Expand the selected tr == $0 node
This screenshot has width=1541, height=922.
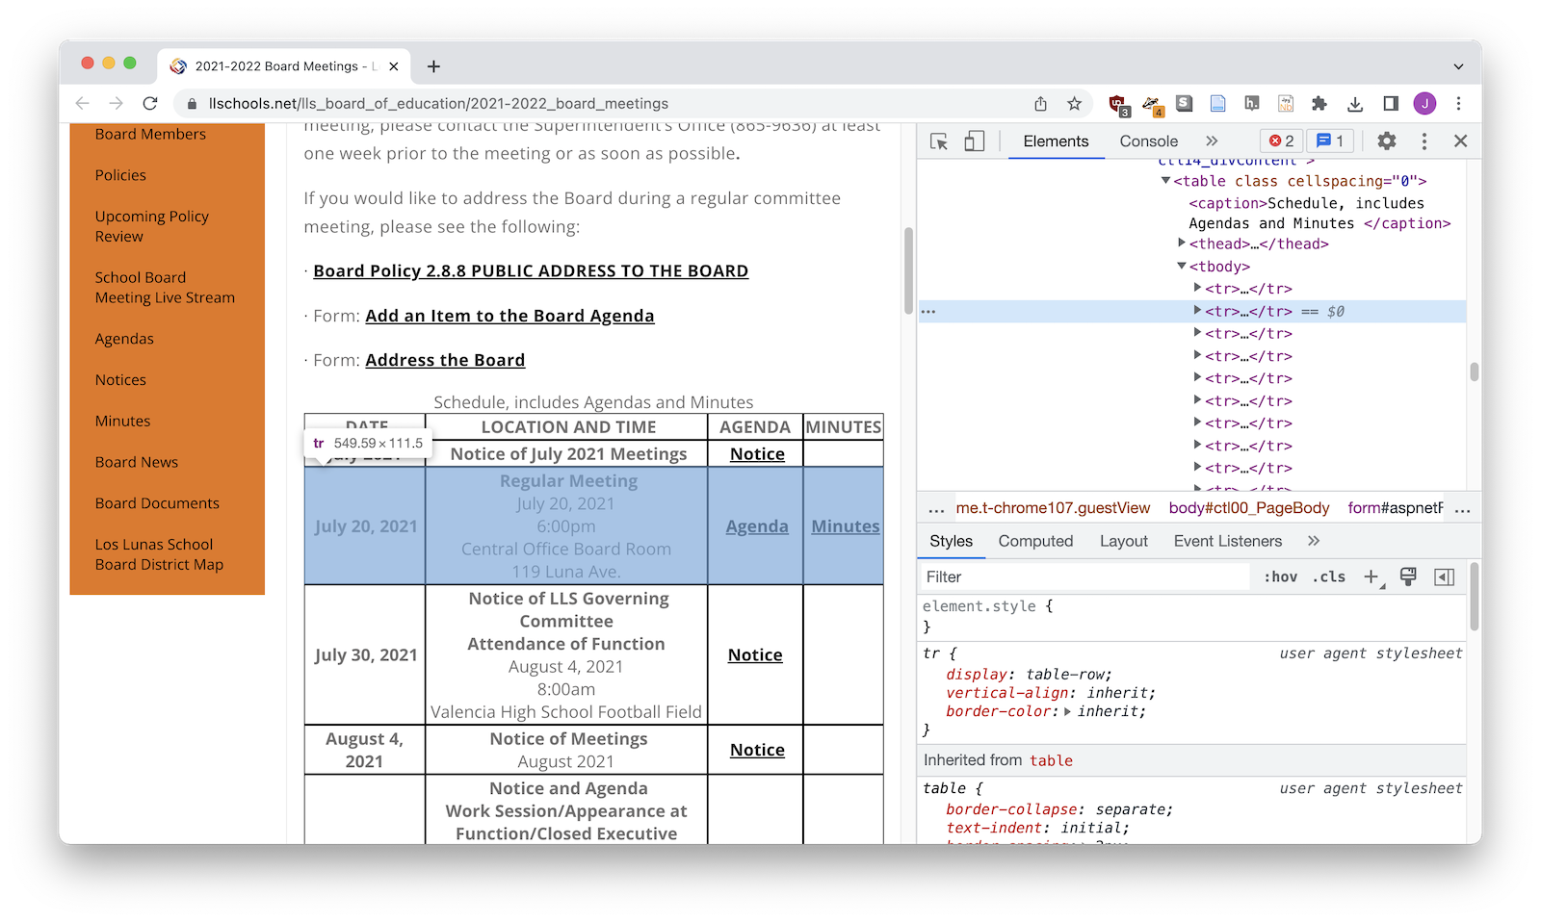pyautogui.click(x=1197, y=310)
